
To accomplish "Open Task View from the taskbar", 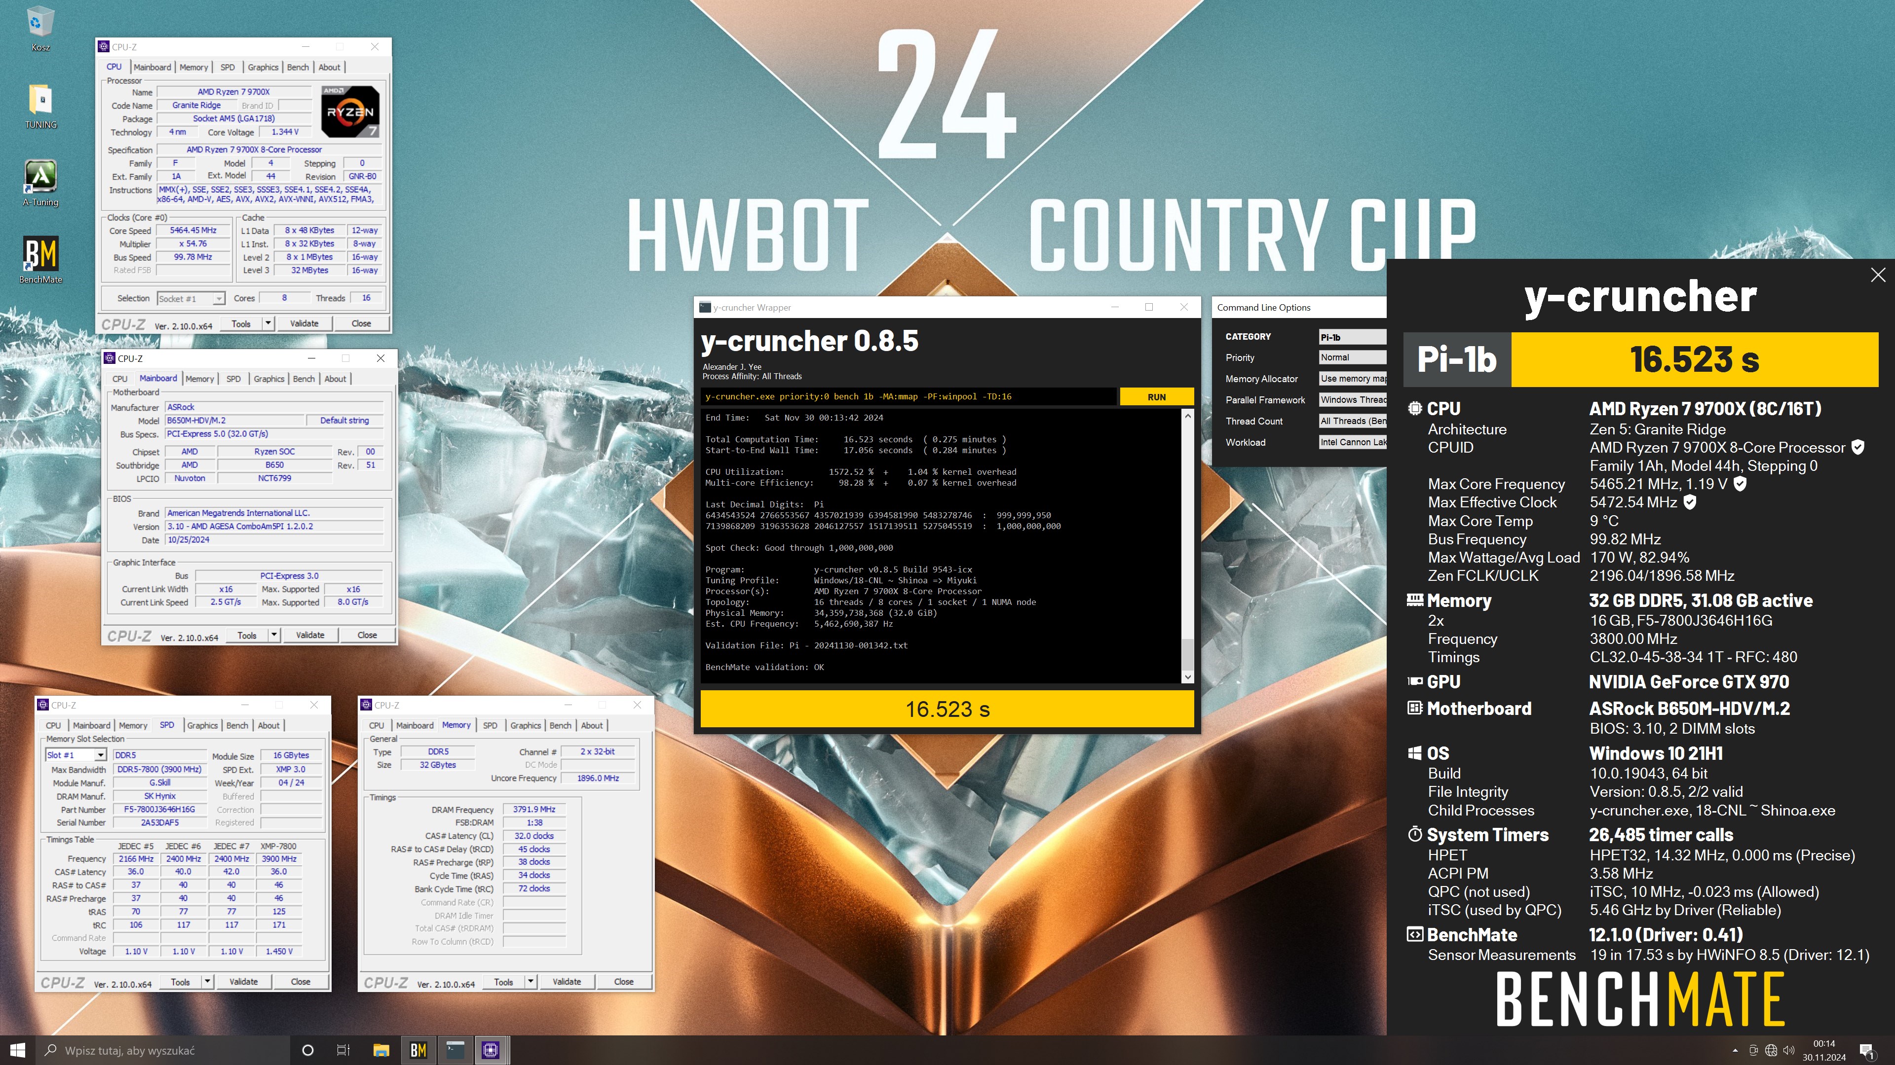I will coord(343,1050).
